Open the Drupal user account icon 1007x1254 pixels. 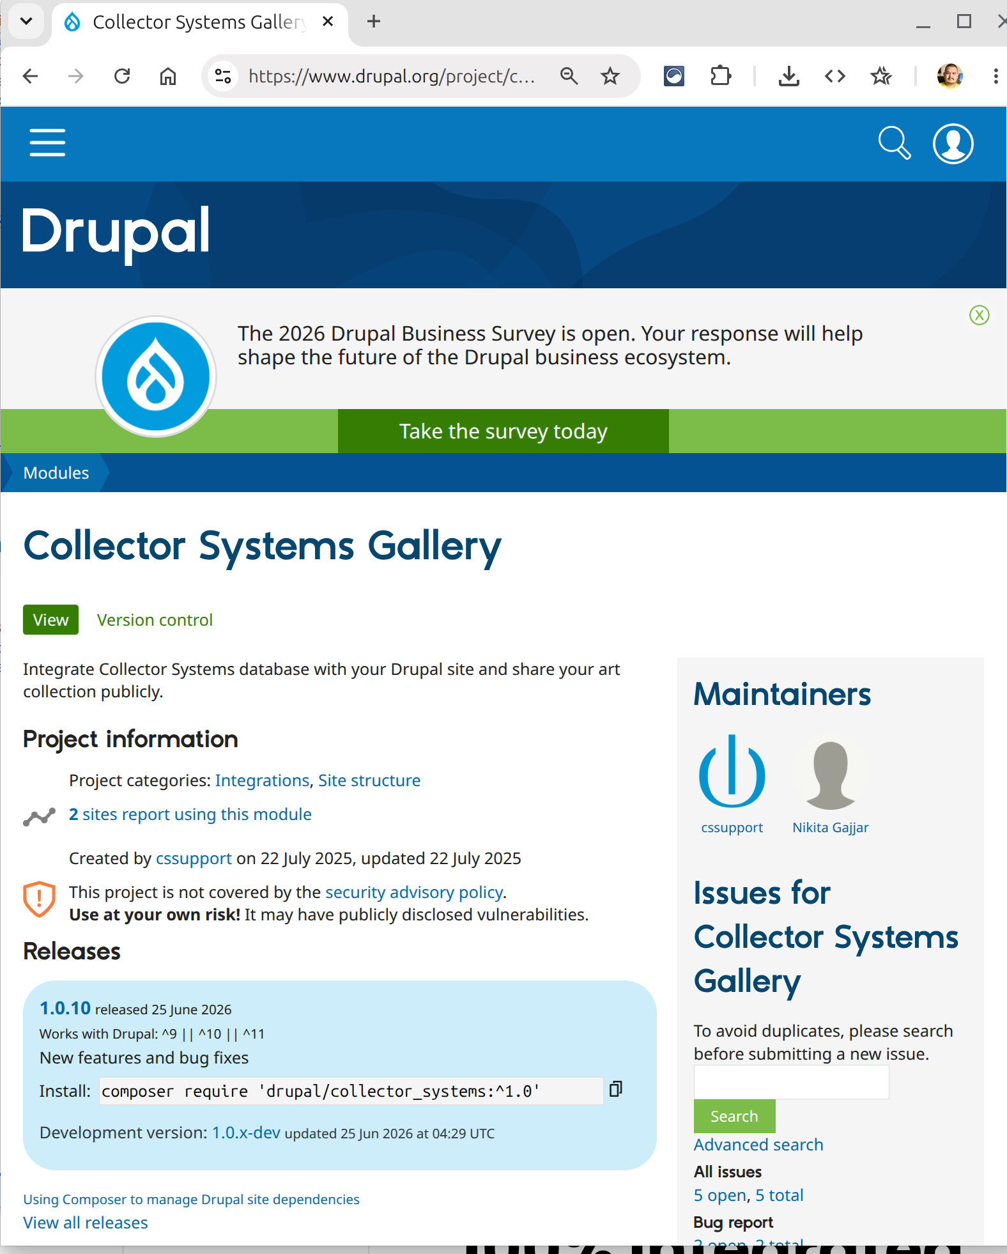pyautogui.click(x=953, y=144)
